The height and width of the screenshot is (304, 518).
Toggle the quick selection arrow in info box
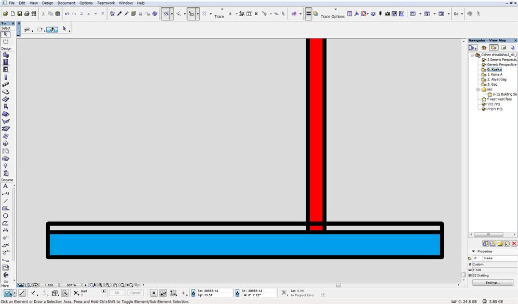[x=65, y=29]
